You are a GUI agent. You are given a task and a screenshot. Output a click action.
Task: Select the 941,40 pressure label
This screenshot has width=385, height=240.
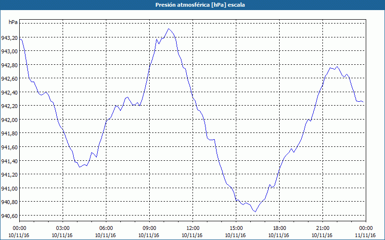[9, 161]
